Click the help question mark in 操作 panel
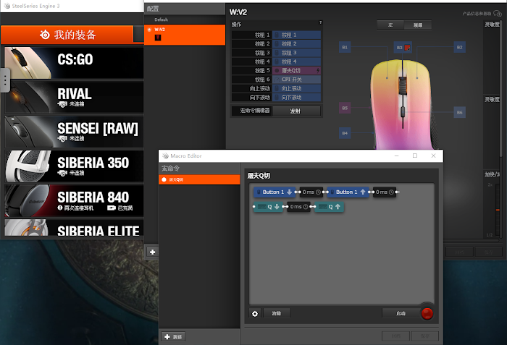 click(320, 22)
